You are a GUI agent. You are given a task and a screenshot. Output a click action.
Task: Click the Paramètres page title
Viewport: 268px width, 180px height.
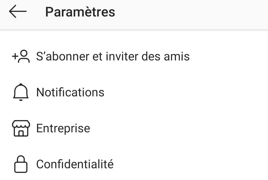coord(80,12)
